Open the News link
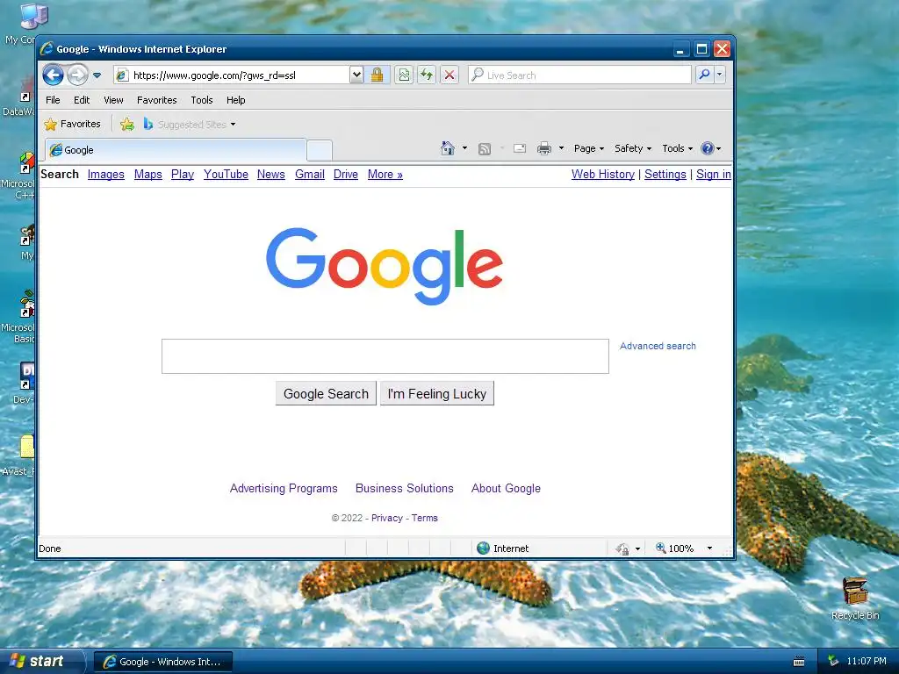The height and width of the screenshot is (674, 899). tap(271, 175)
